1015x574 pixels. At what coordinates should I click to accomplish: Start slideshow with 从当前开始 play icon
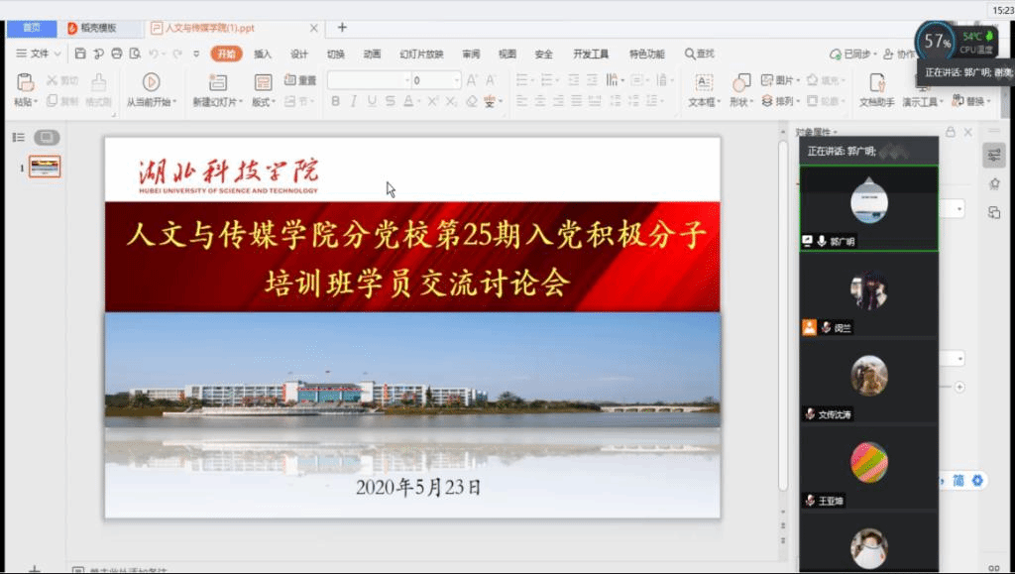151,82
